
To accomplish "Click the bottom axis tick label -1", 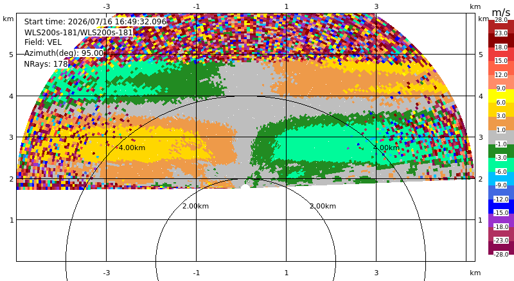I will click(x=197, y=273).
